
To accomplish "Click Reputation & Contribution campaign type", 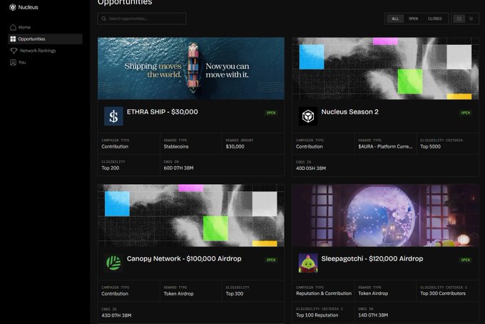I will pos(324,293).
